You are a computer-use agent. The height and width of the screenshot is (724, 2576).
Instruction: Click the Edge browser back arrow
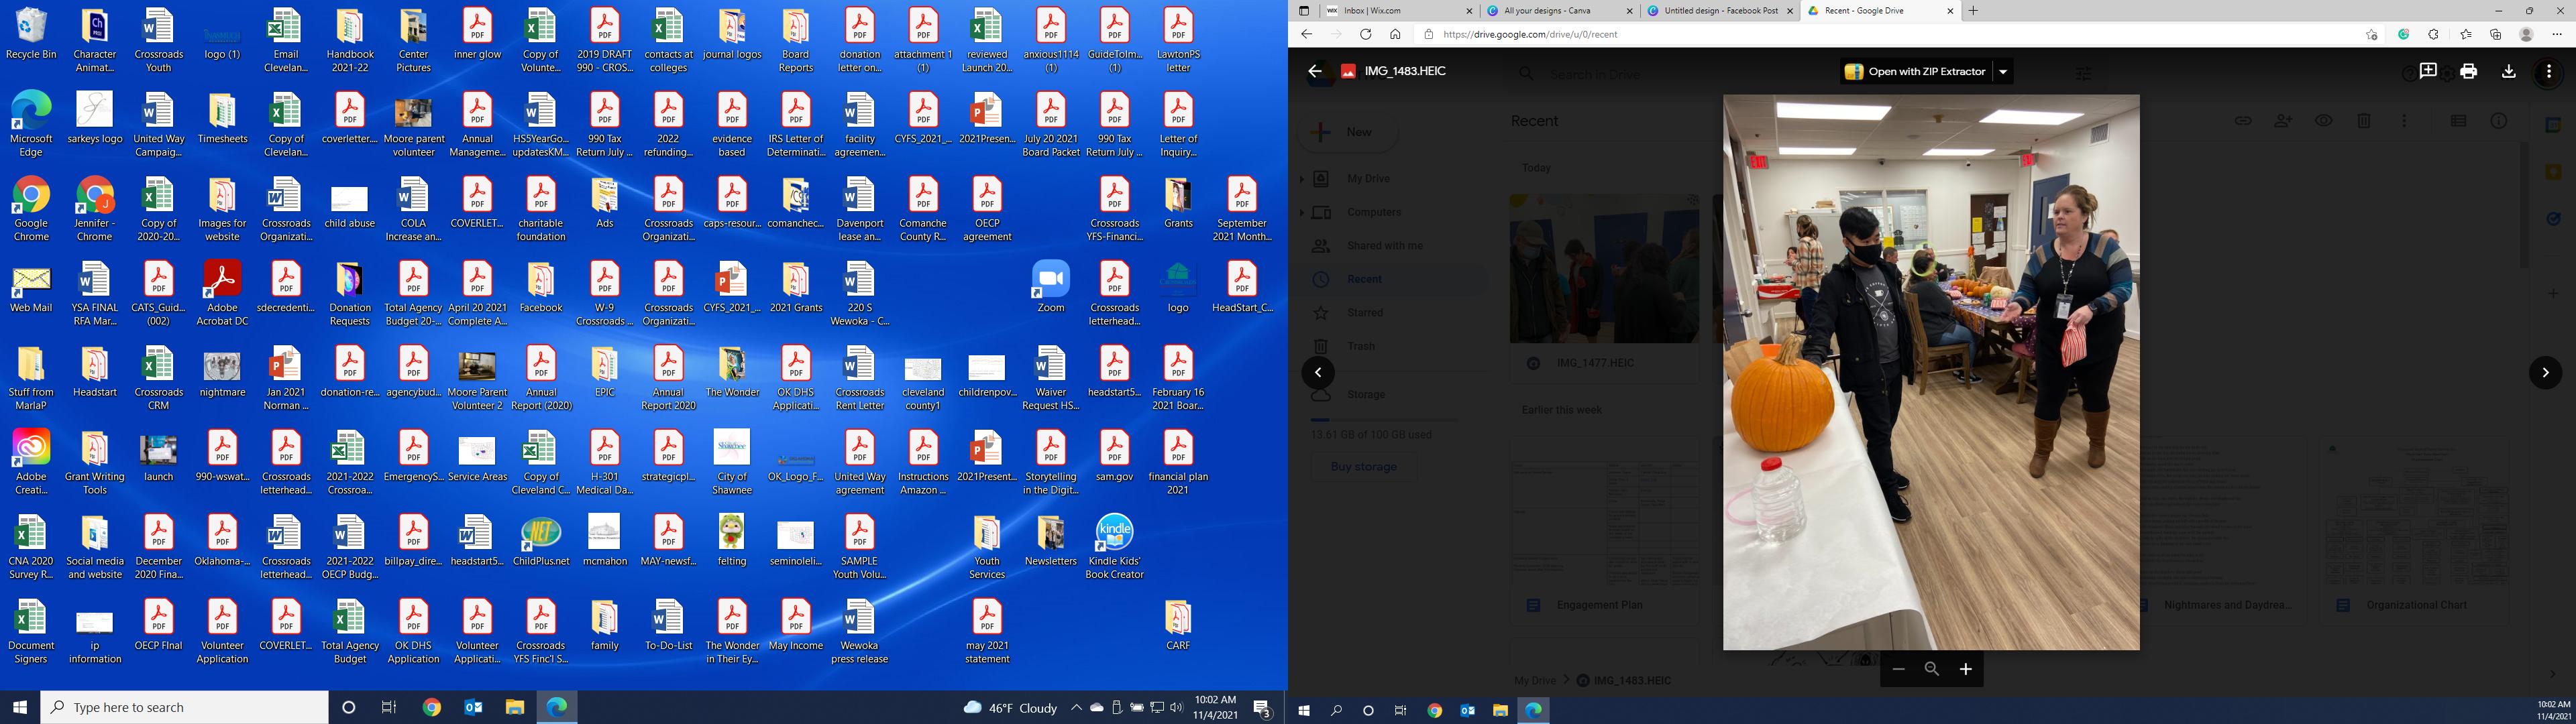tap(1306, 34)
